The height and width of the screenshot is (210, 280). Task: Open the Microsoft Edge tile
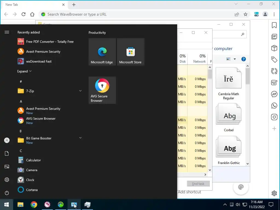102,52
